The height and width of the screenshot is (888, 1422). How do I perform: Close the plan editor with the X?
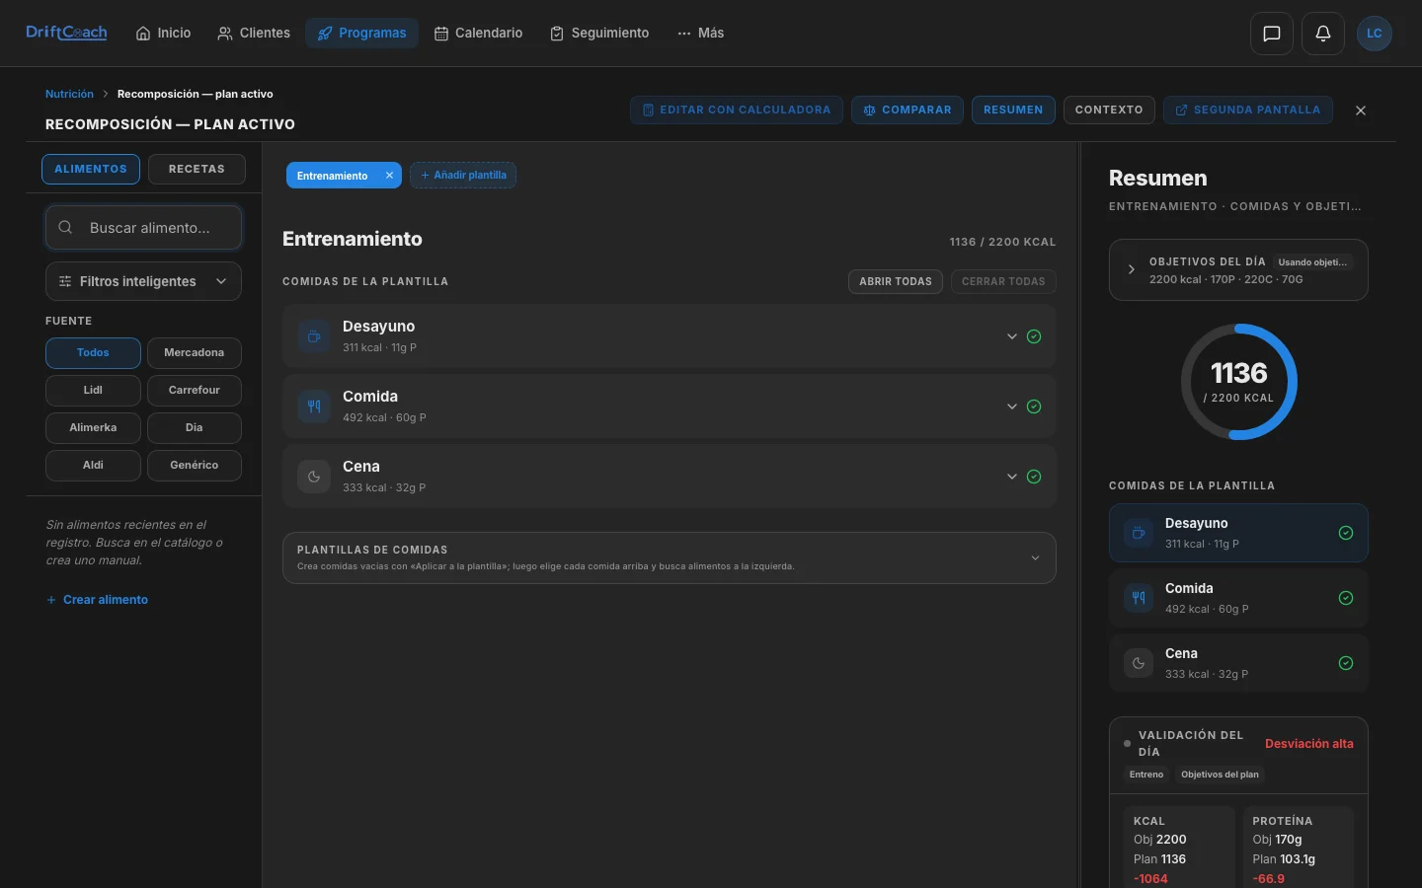coord(1361,111)
